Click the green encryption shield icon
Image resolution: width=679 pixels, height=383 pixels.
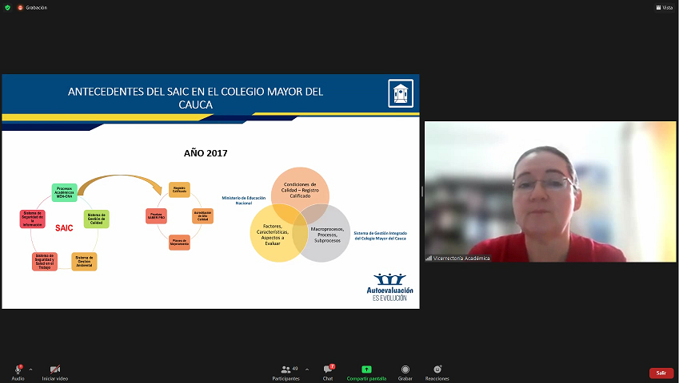click(x=7, y=7)
